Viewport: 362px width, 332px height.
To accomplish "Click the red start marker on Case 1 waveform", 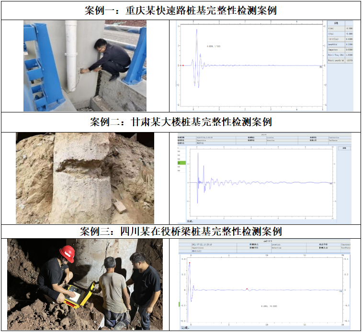I will click(182, 66).
